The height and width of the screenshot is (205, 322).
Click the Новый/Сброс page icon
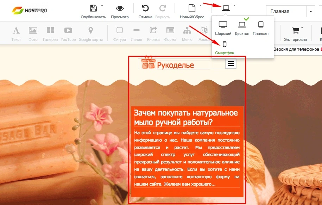192,8
